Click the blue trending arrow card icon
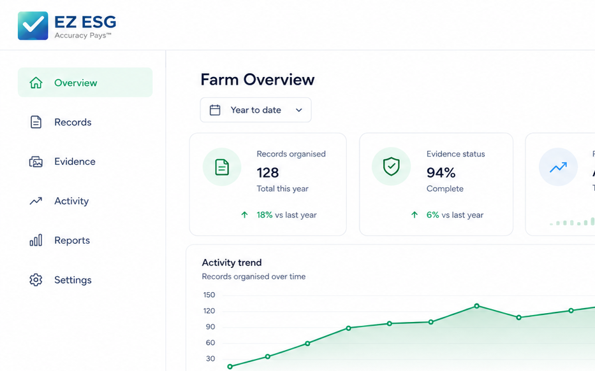595x371 pixels. tap(558, 167)
